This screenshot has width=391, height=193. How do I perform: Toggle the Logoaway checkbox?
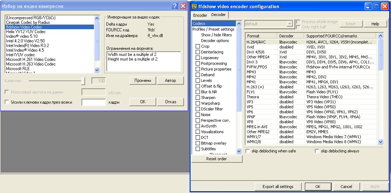click(x=198, y=58)
